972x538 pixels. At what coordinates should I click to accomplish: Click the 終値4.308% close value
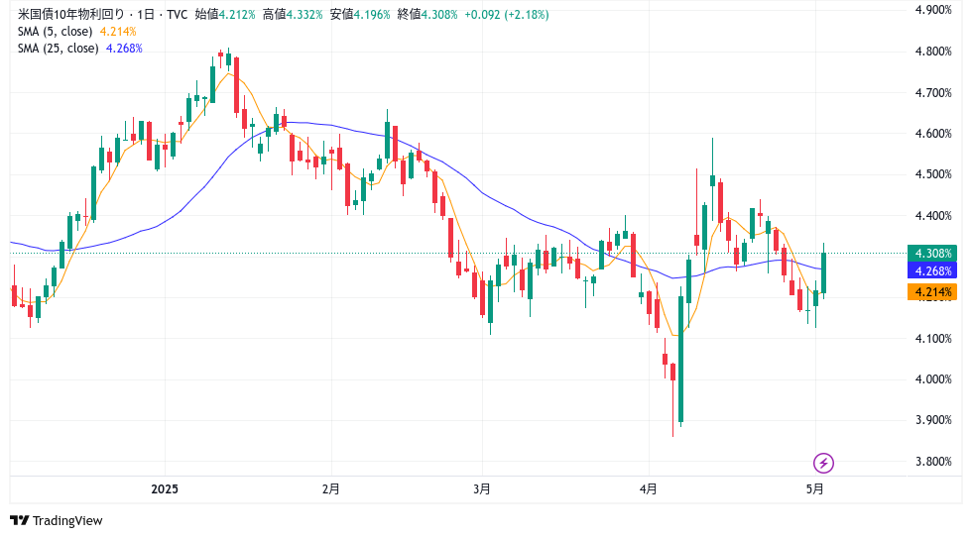click(427, 14)
